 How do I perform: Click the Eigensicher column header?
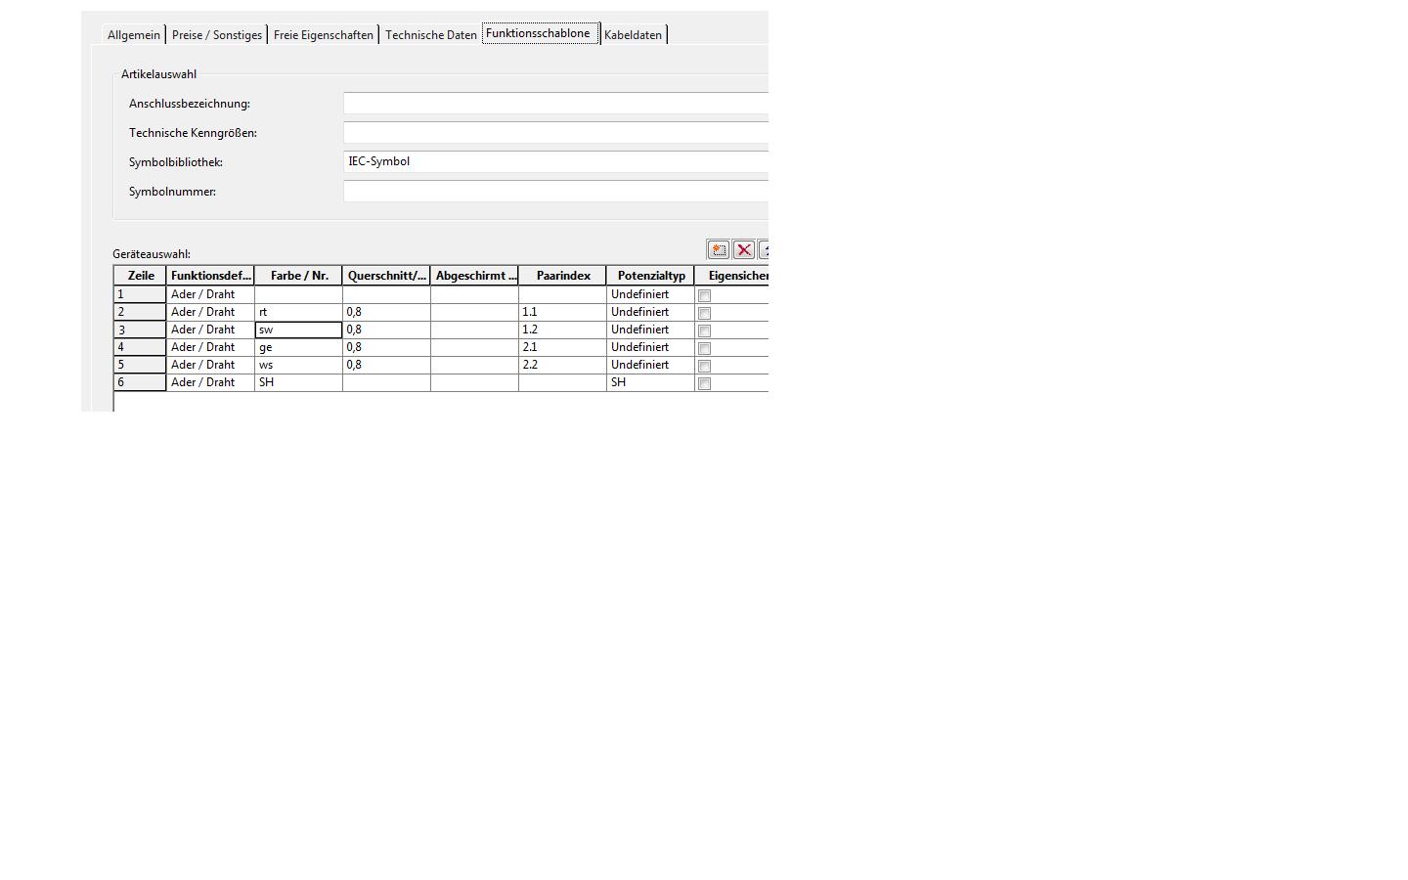click(732, 276)
